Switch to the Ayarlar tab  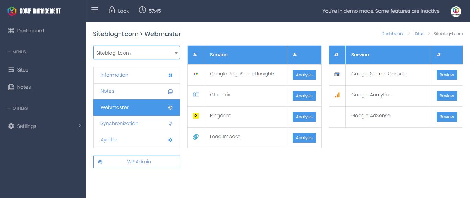pyautogui.click(x=137, y=140)
